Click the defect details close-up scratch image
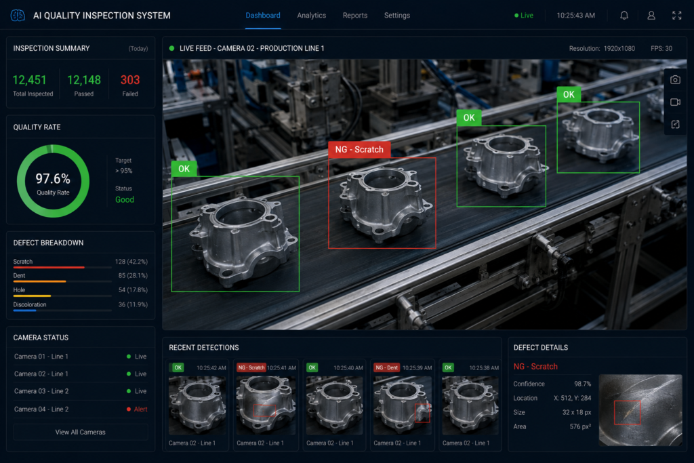694x463 pixels. click(640, 410)
